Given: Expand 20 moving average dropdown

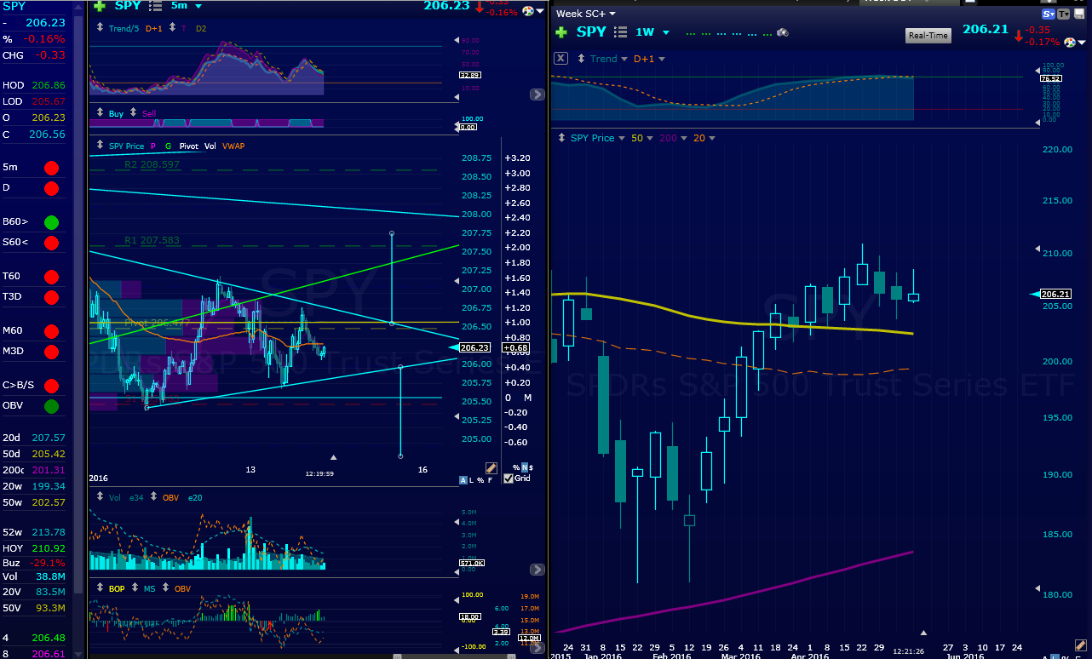Looking at the screenshot, I should (712, 138).
